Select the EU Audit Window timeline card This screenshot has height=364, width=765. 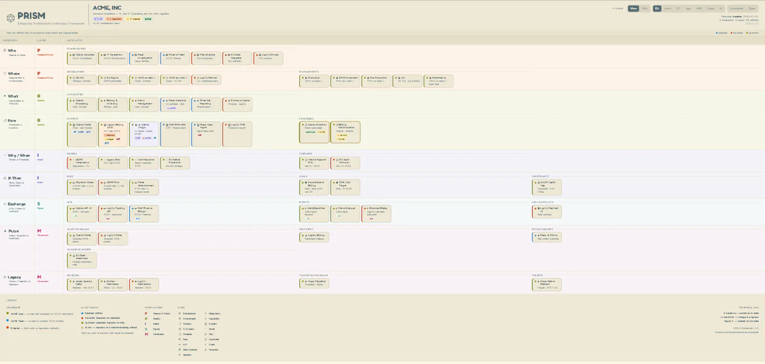345,163
